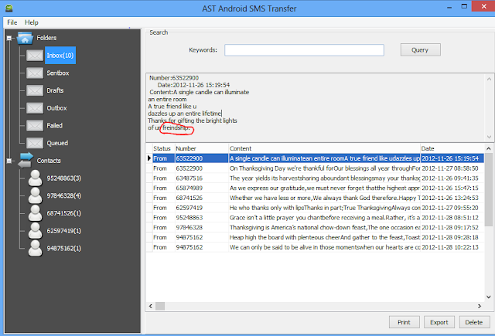Click the message list vertical scrollbar thumb
Viewport: 495px width, 336px height.
(489, 190)
